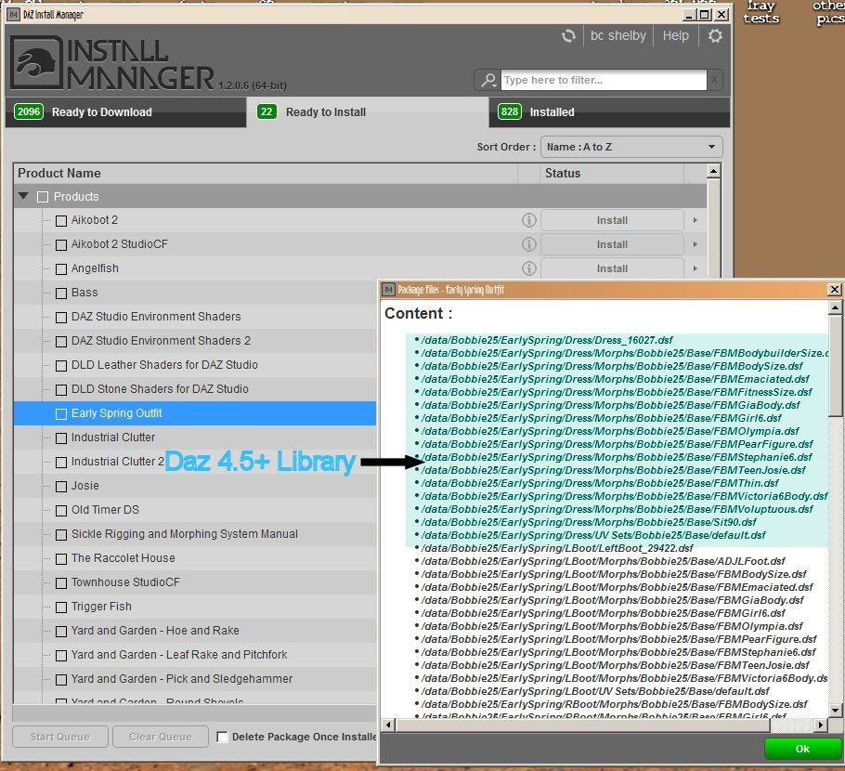
Task: Click the filter search magnifier icon
Action: click(487, 80)
